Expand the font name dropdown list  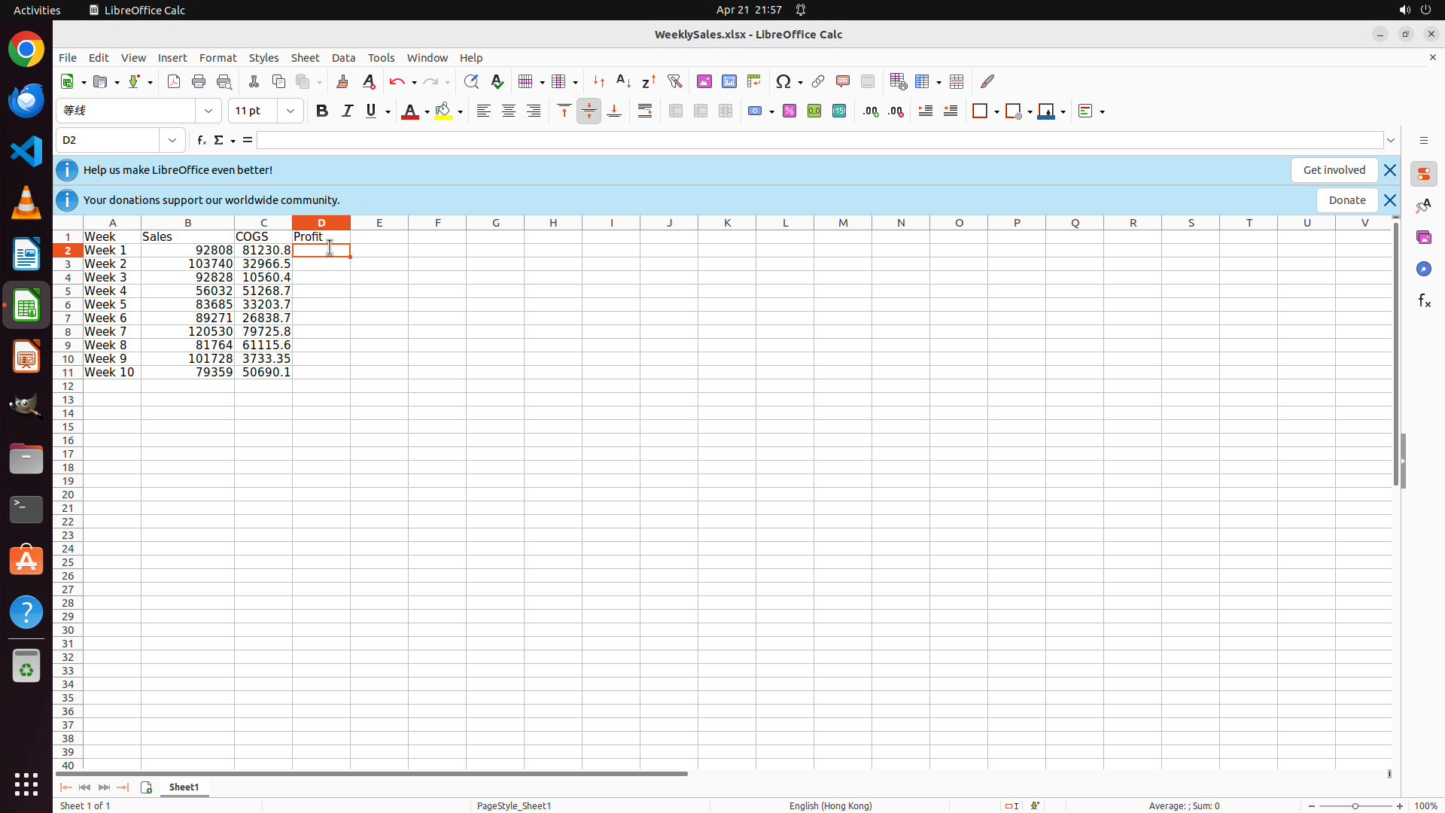point(208,111)
